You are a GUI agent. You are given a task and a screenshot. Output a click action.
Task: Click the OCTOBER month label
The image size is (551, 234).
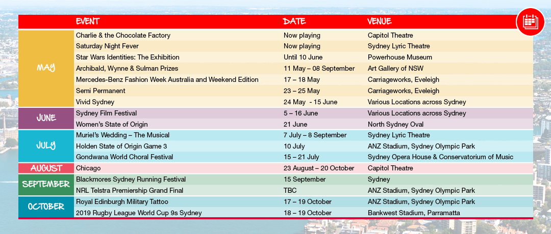(x=46, y=207)
